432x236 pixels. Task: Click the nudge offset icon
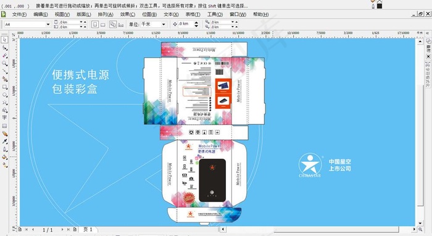(175, 24)
